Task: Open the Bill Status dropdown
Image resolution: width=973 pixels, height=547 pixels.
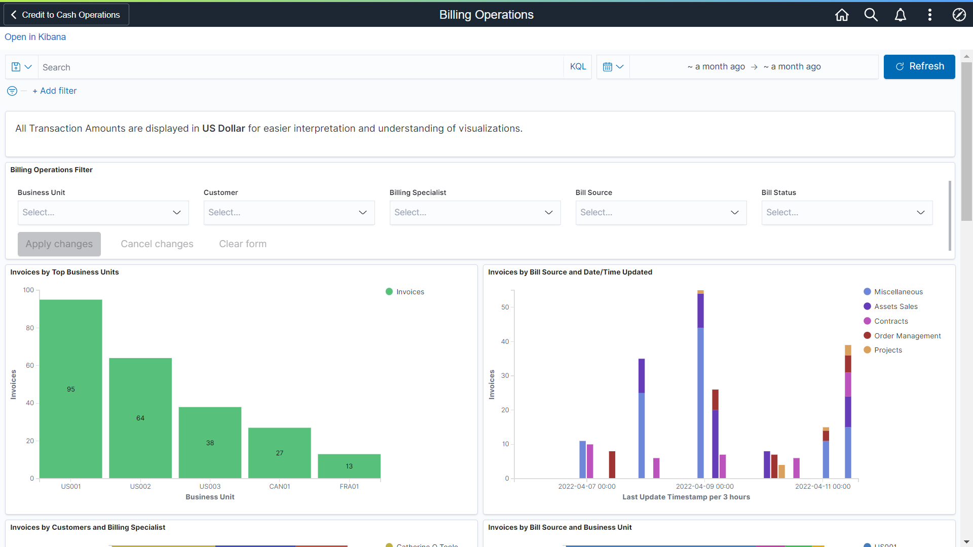Action: (x=846, y=213)
